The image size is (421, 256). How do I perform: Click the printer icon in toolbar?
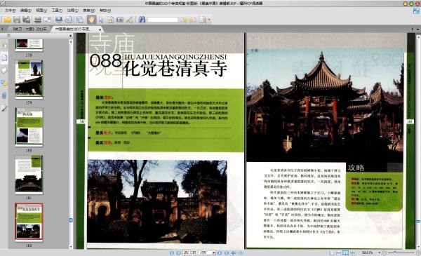38,20
